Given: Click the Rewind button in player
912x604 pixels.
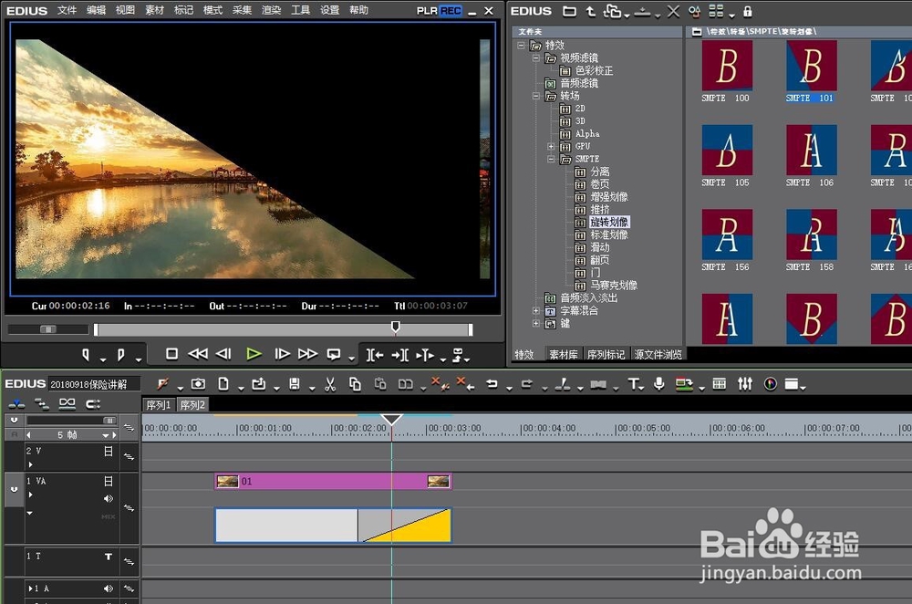Looking at the screenshot, I should (x=198, y=354).
